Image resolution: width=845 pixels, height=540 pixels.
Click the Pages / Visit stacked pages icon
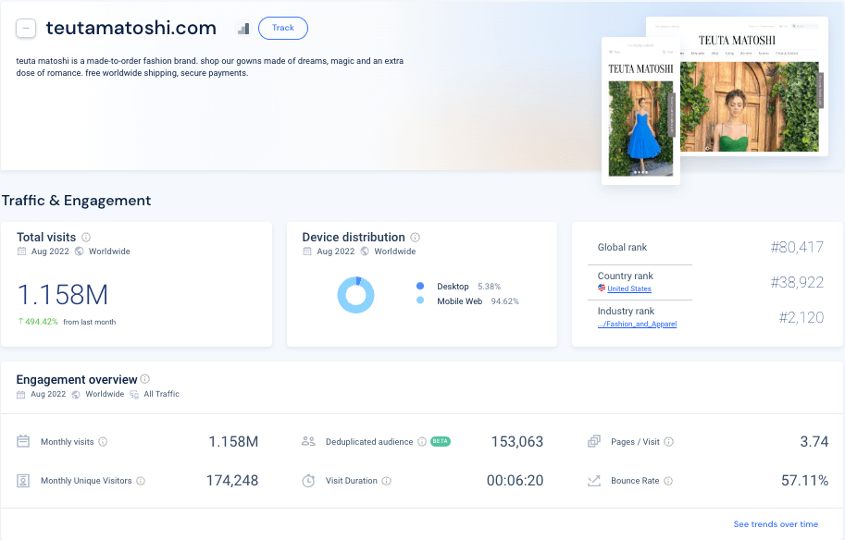click(594, 441)
